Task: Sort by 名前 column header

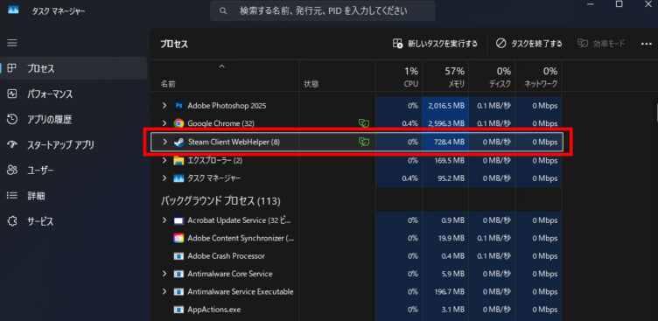Action: coord(168,84)
